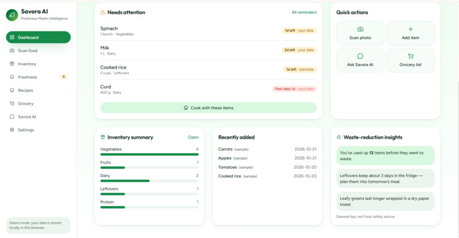Open Settings from the sidebar
Screen dimensions: 459x238
38,130
